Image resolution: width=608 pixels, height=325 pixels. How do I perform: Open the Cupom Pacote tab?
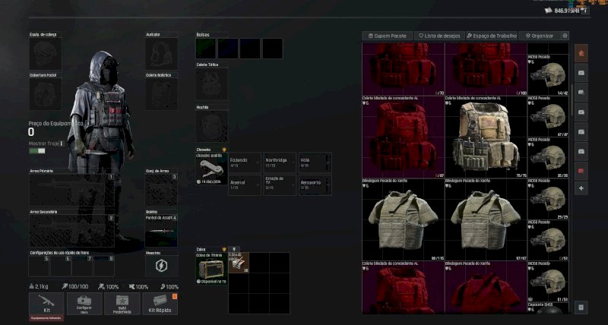[x=388, y=36]
